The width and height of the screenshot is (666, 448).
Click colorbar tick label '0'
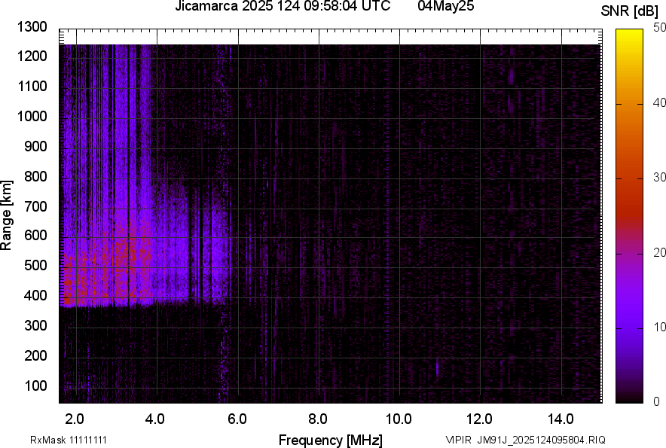pyautogui.click(x=657, y=401)
